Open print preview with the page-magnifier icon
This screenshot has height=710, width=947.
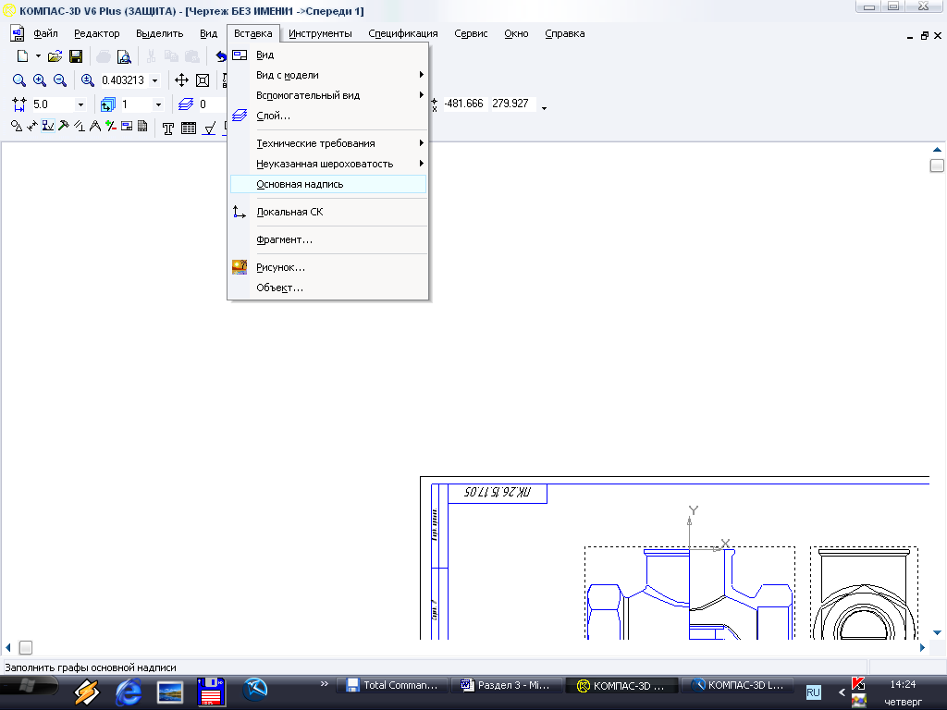124,56
